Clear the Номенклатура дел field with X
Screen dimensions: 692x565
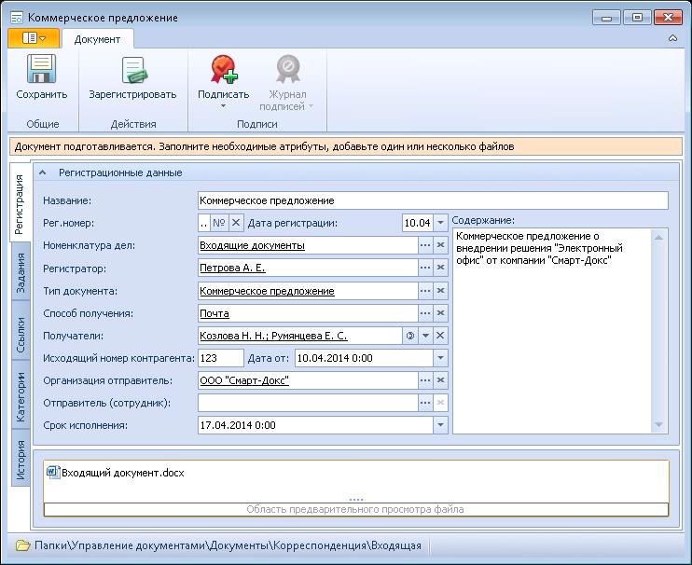click(441, 245)
